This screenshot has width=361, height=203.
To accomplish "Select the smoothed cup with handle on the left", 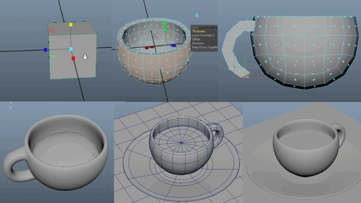I will click(x=55, y=152).
